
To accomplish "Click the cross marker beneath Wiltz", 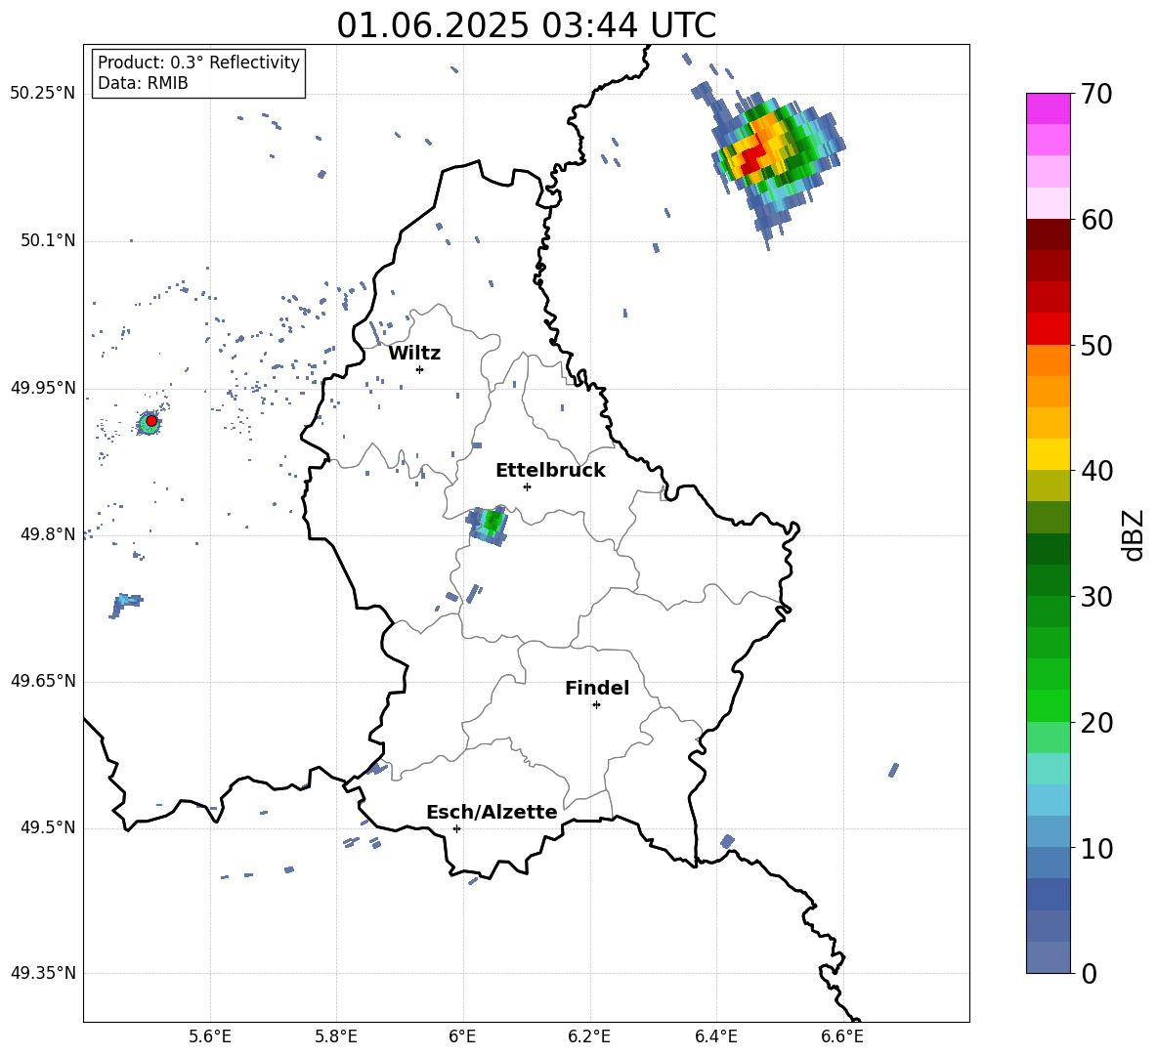I will pos(419,369).
